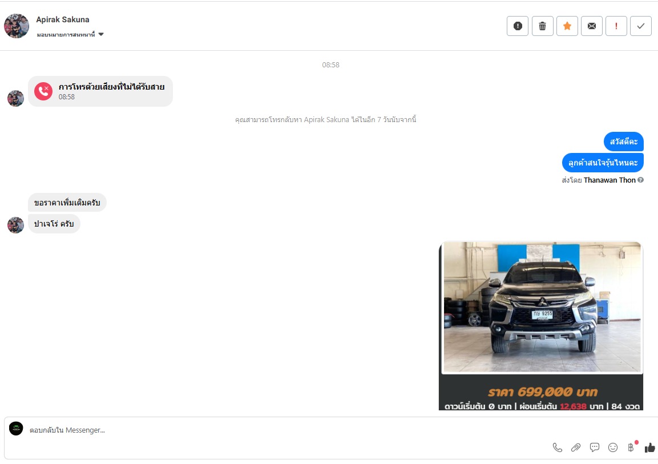
Task: Open saved replies speech bubble icon
Action: 595,447
